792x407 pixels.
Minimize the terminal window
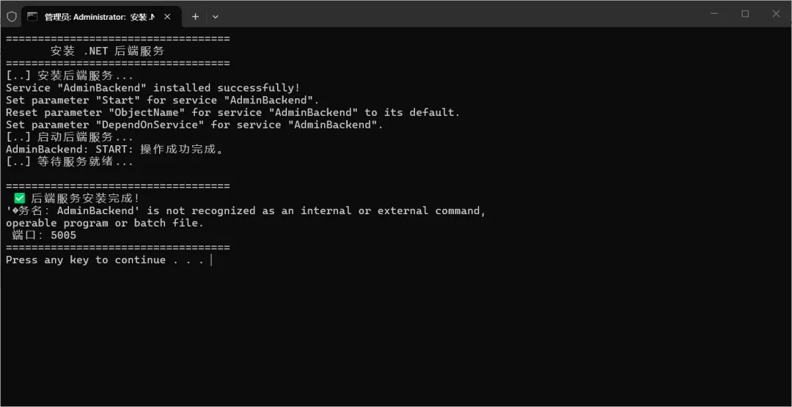coord(715,13)
